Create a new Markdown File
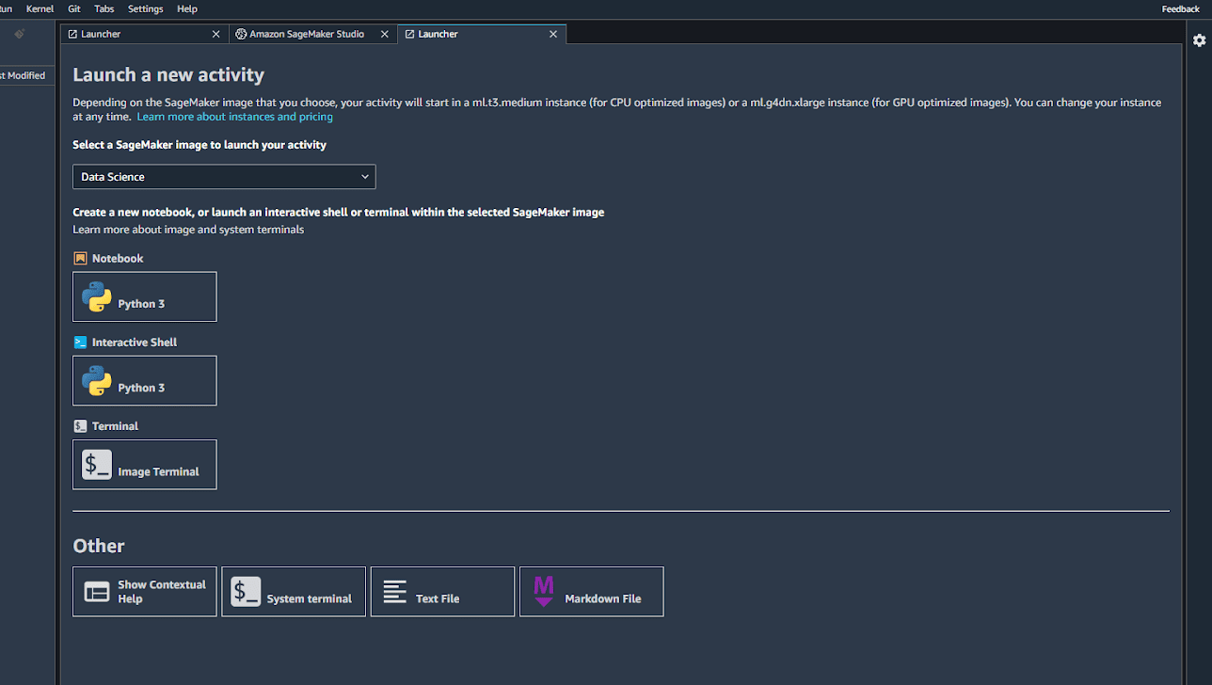Image resolution: width=1212 pixels, height=685 pixels. [591, 592]
